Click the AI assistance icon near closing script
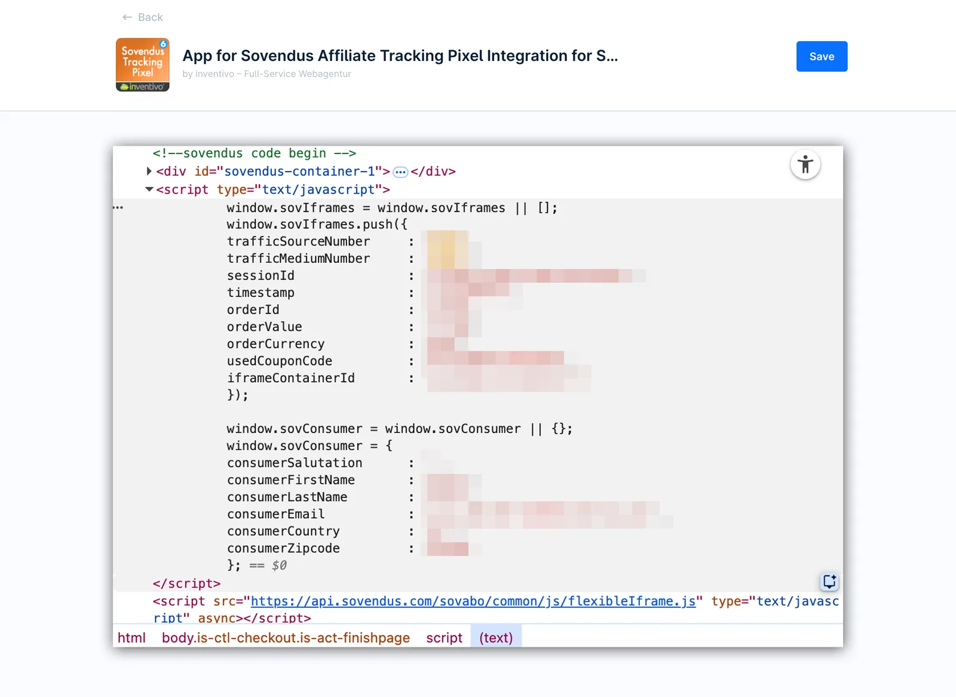 [829, 581]
